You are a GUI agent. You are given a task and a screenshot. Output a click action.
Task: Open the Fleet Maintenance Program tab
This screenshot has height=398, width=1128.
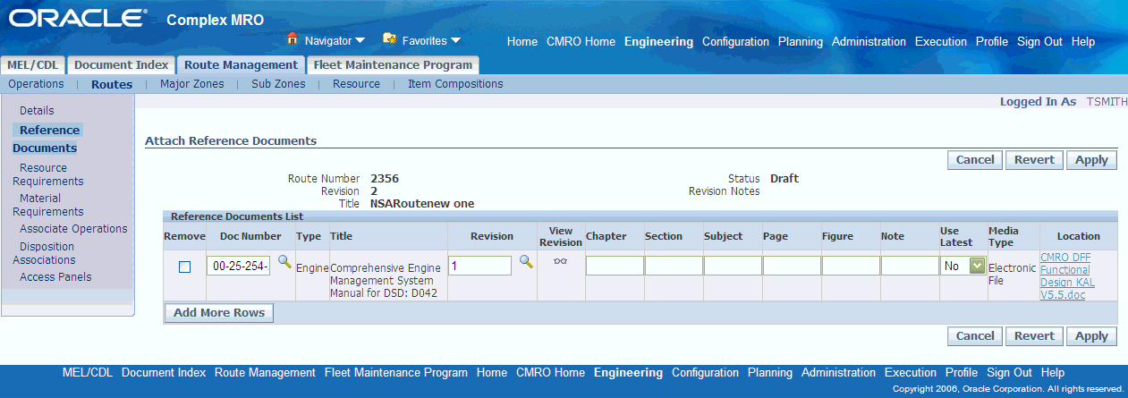coord(393,64)
